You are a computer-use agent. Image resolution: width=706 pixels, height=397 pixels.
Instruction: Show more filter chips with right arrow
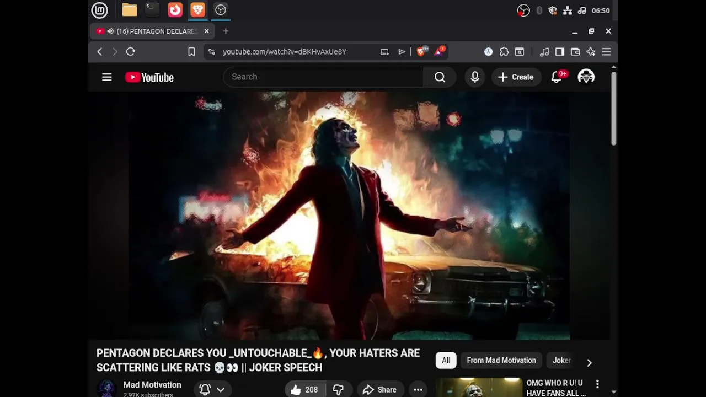(x=589, y=362)
